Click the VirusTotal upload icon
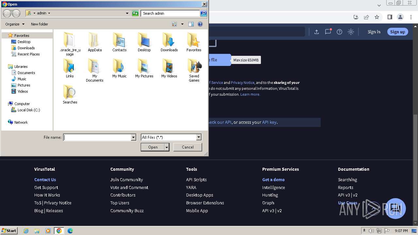The image size is (418, 235). coord(316,32)
